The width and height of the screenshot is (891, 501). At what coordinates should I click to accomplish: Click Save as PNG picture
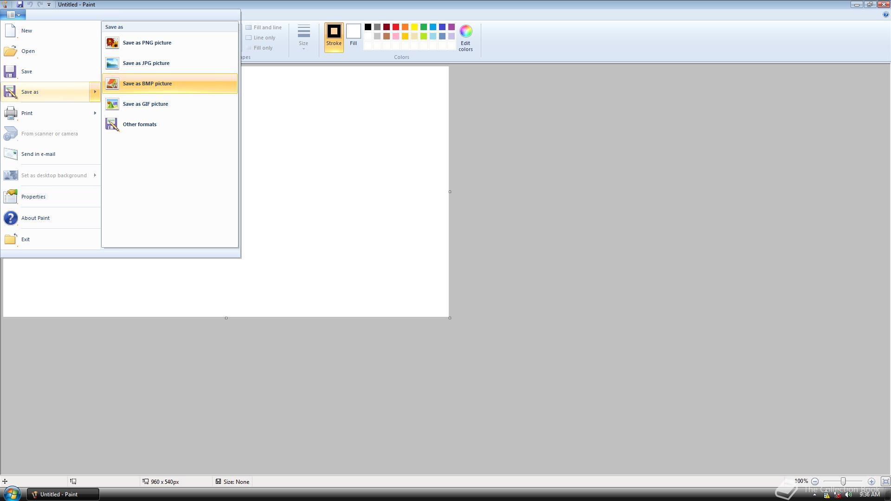(170, 43)
